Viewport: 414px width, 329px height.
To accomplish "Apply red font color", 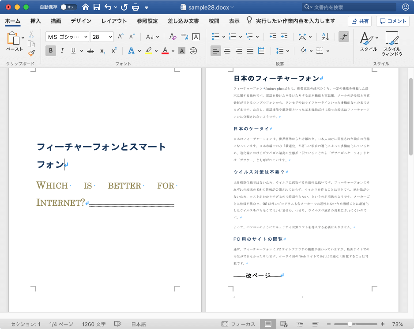I will (x=165, y=51).
